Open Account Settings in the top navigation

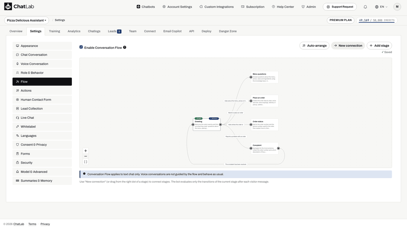click(x=177, y=7)
